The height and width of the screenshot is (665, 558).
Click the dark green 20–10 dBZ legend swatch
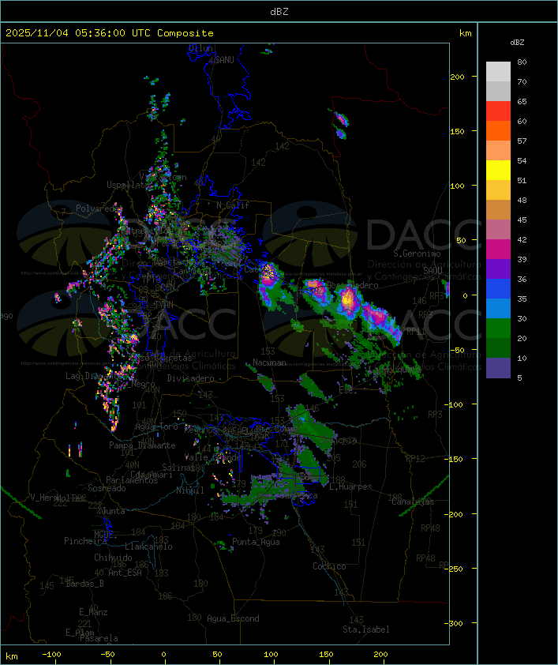498,348
